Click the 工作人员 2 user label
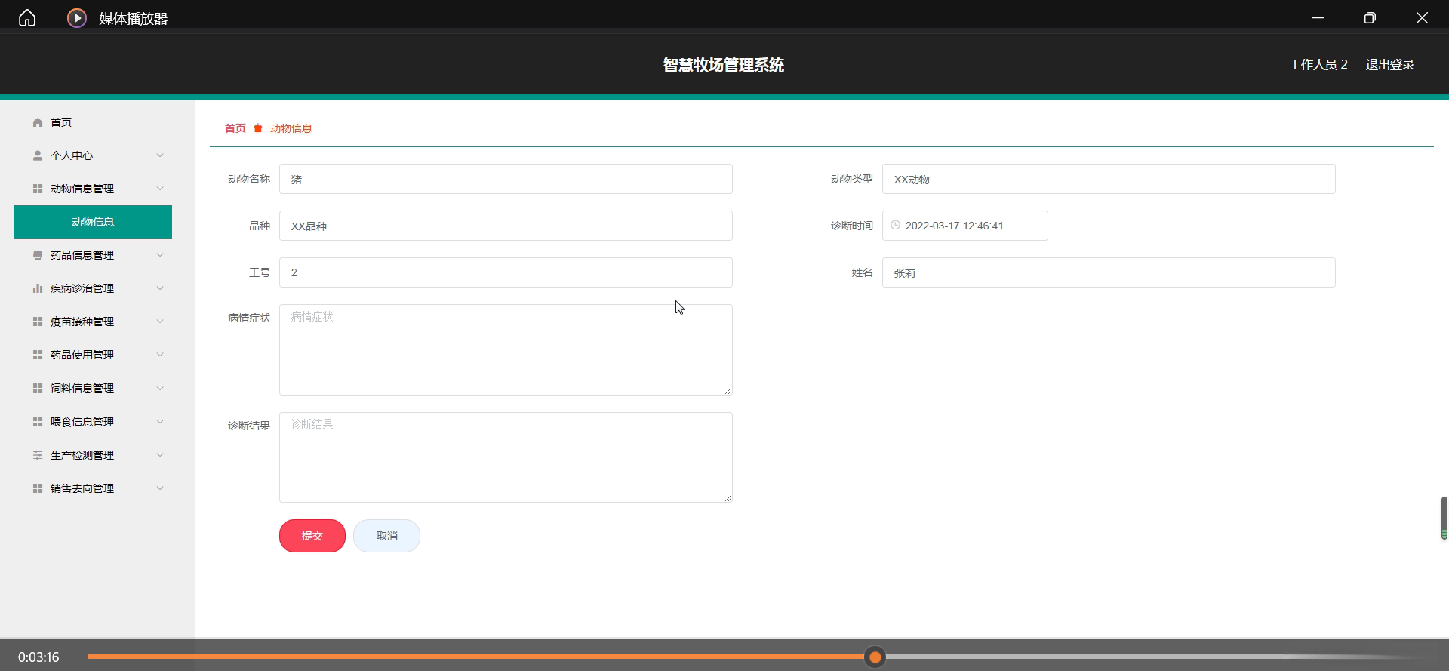 1318,65
